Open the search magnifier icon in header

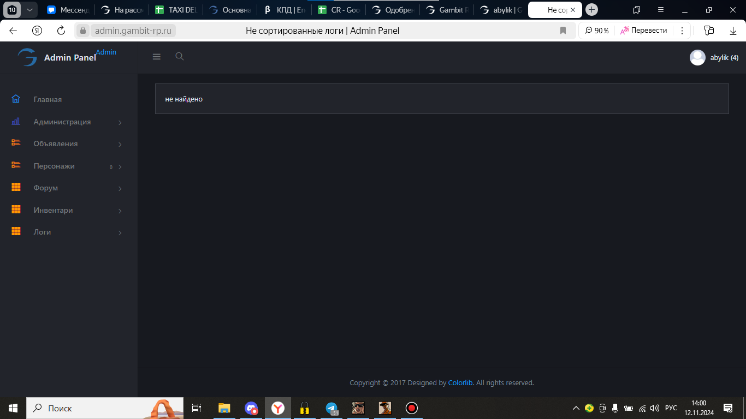click(179, 57)
